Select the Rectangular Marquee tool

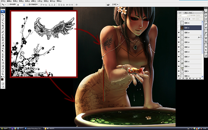pos(3,18)
